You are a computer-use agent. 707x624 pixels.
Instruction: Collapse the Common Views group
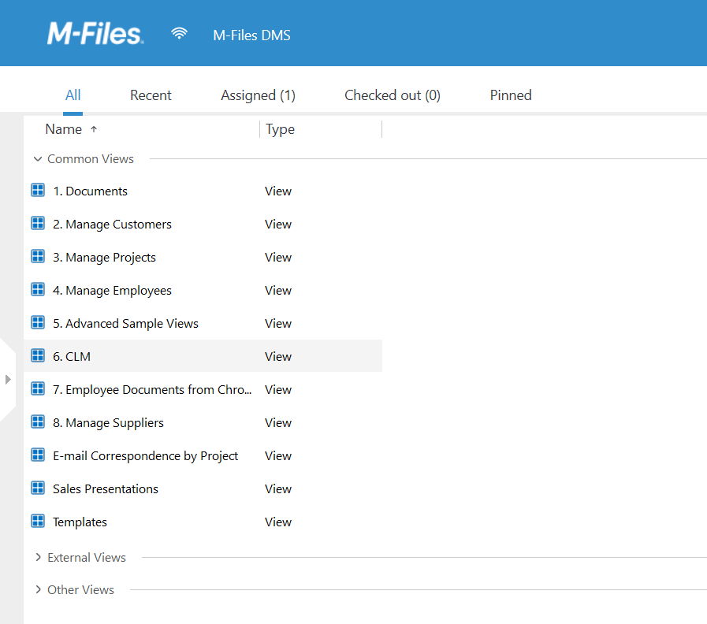tap(38, 158)
